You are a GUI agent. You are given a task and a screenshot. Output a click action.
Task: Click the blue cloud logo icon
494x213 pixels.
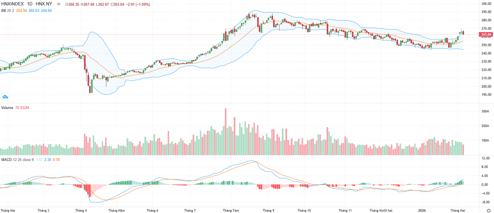[5, 97]
